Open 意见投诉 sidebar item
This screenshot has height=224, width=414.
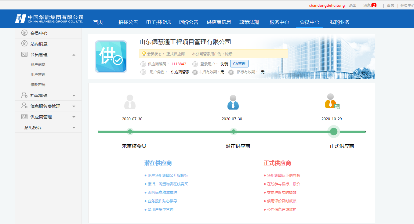click(48, 128)
